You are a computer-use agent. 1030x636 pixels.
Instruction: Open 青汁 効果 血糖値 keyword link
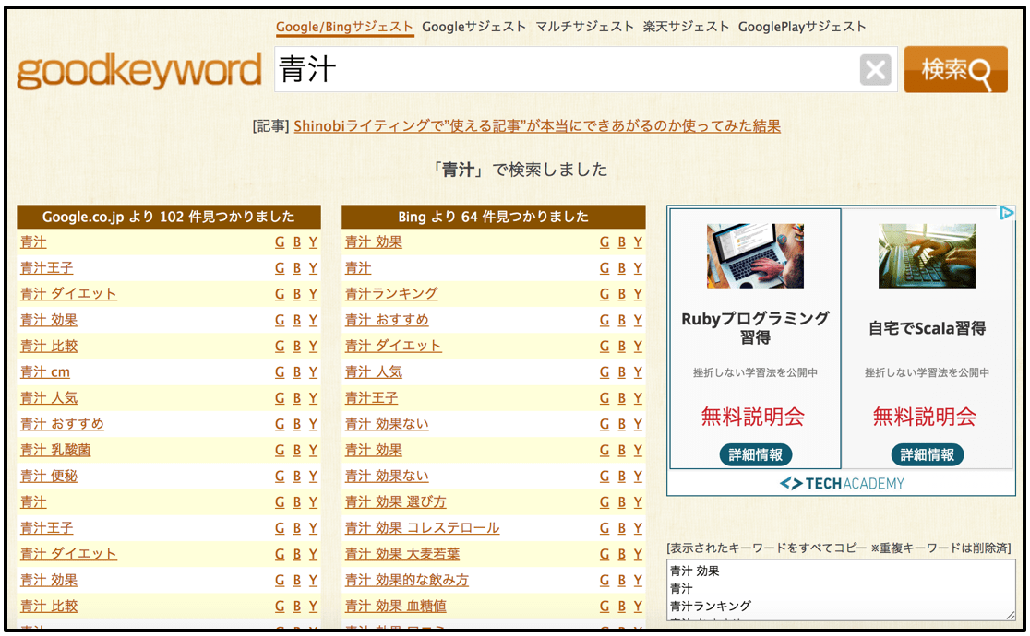[x=395, y=607]
